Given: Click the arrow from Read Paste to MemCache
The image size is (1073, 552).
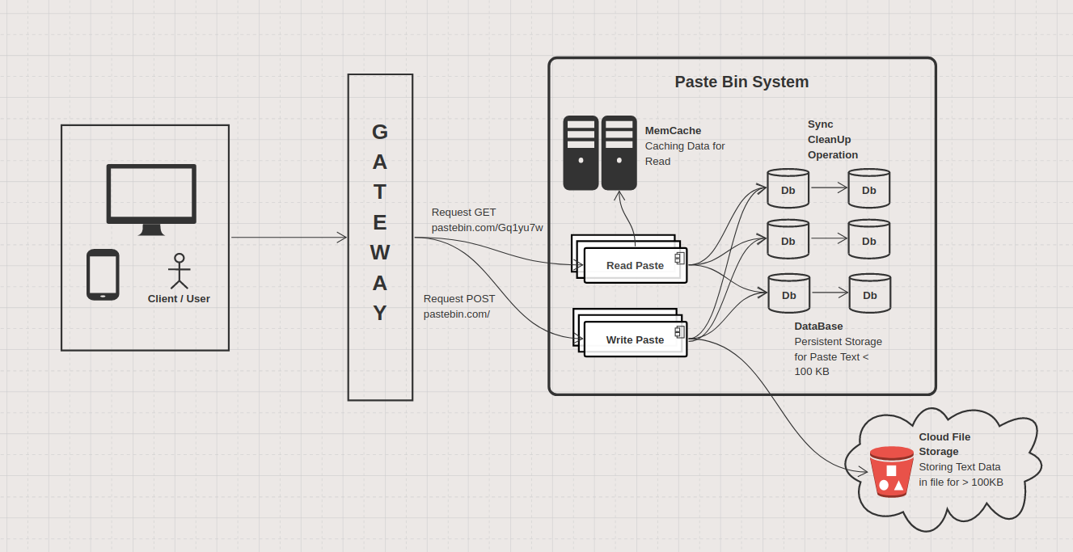Looking at the screenshot, I should point(626,218).
